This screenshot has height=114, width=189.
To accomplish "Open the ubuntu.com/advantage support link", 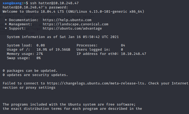I will click(72, 28).
